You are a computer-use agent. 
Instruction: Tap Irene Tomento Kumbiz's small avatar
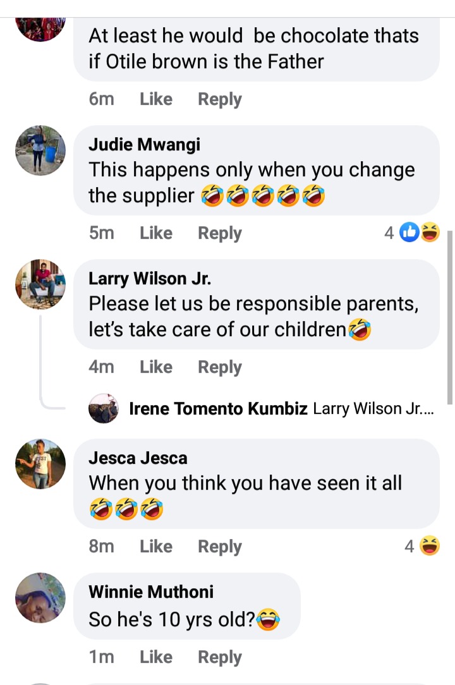104,408
